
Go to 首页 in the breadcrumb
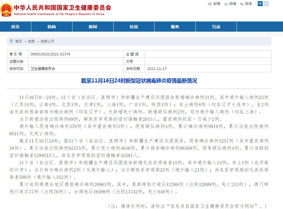click(19, 42)
